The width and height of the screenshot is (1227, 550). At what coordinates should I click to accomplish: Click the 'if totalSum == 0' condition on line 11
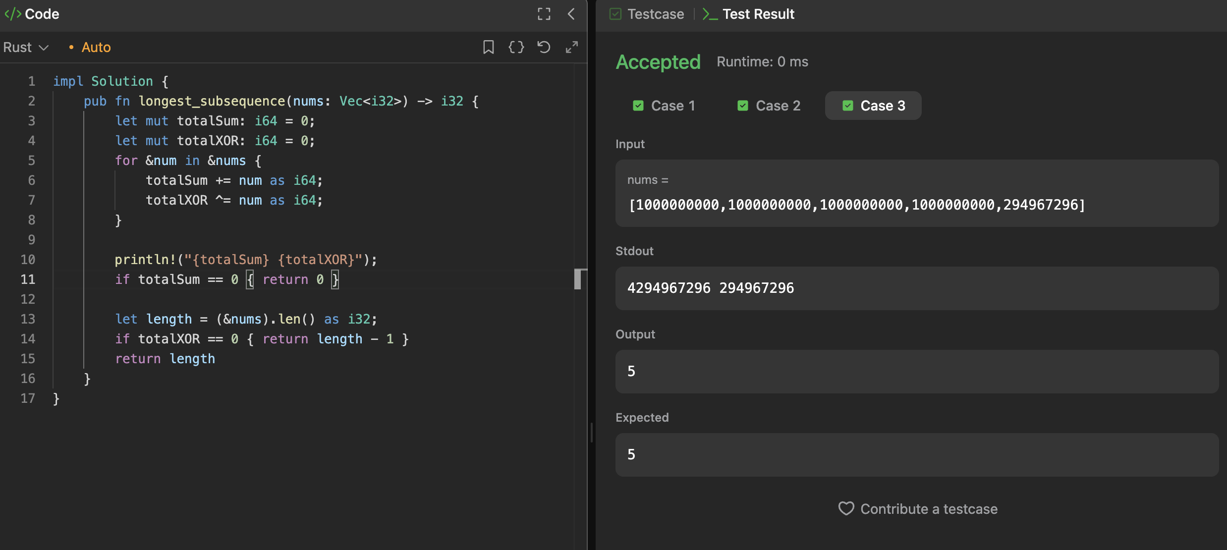click(x=227, y=279)
